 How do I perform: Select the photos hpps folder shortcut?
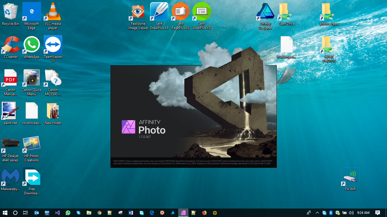(x=329, y=14)
